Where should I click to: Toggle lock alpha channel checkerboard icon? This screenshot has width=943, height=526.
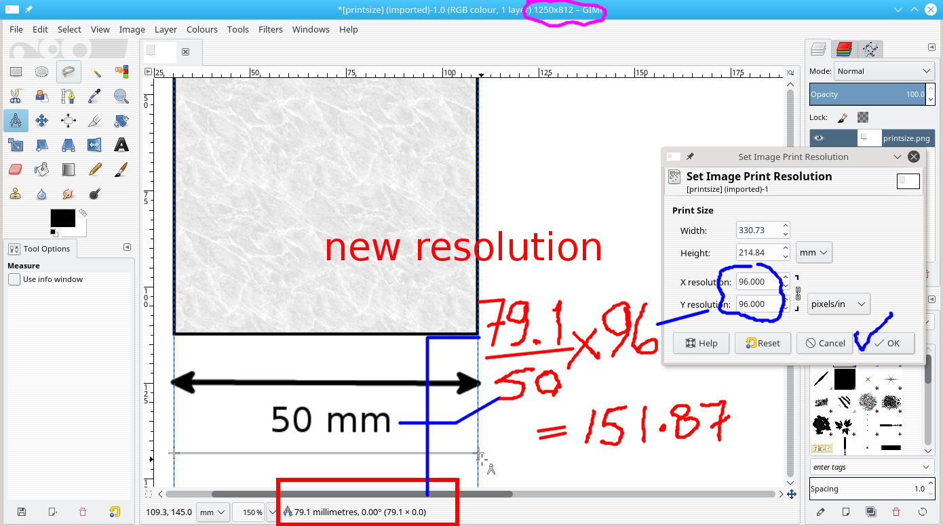point(863,117)
